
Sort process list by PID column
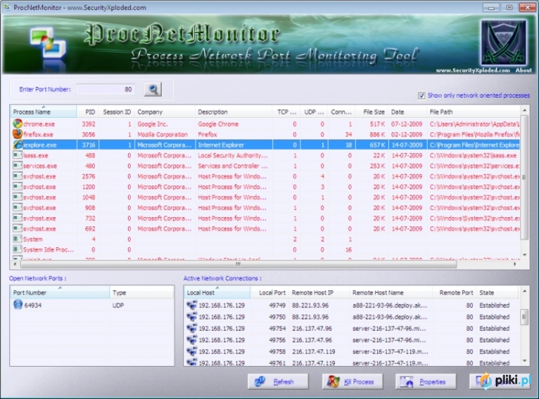[88, 112]
